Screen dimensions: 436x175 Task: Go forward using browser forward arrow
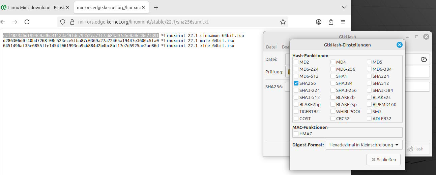pos(15,22)
